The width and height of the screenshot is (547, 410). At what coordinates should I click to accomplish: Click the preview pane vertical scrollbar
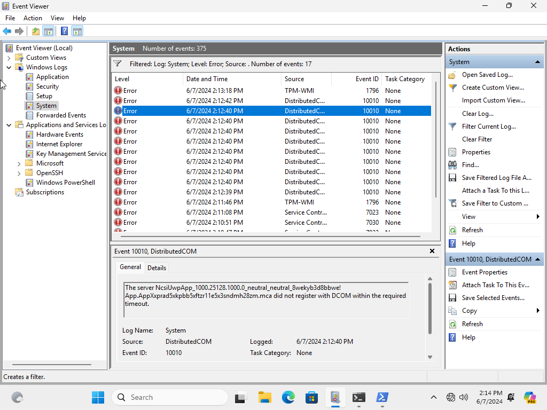coord(430,308)
